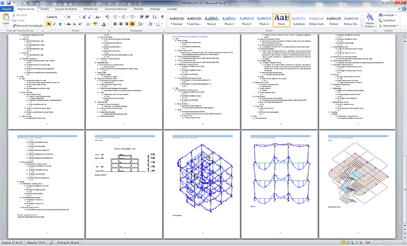Click Português (Brasil) language indicator
This screenshot has width=407, height=246.
[68, 243]
